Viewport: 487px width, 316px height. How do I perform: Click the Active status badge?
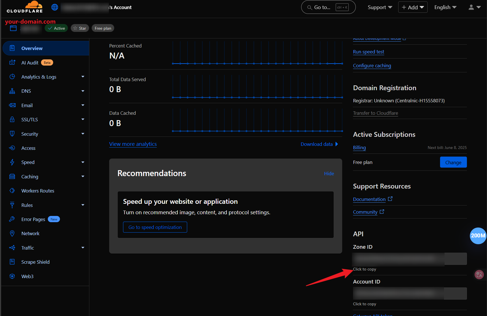tap(56, 28)
